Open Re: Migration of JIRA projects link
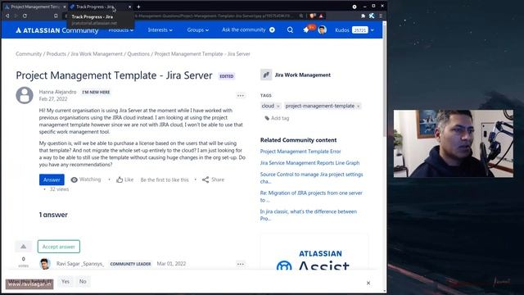The height and width of the screenshot is (295, 524). [x=311, y=197]
